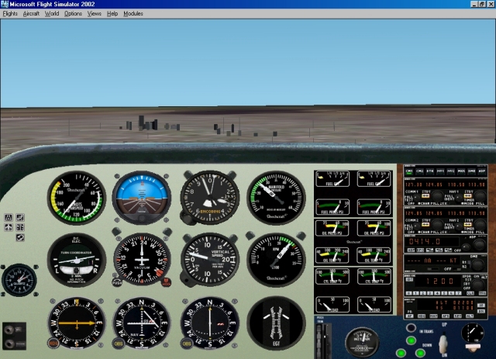This screenshot has height=359, width=496.
Task: Open the Aircraft menu
Action: click(x=31, y=14)
